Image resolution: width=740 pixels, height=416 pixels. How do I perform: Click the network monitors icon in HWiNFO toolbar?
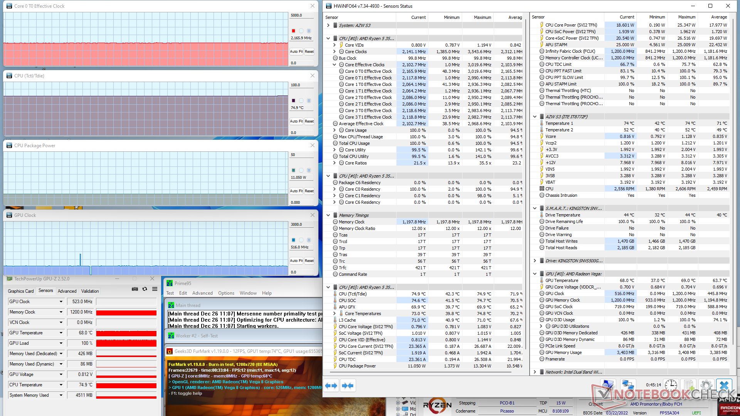[x=628, y=385]
